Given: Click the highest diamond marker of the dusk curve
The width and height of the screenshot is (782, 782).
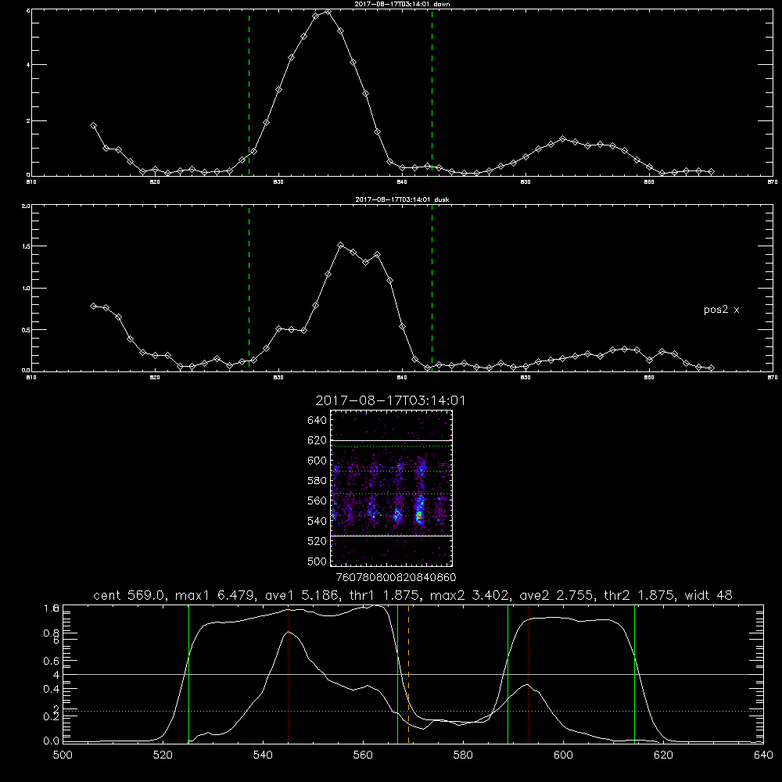Looking at the screenshot, I should [341, 246].
